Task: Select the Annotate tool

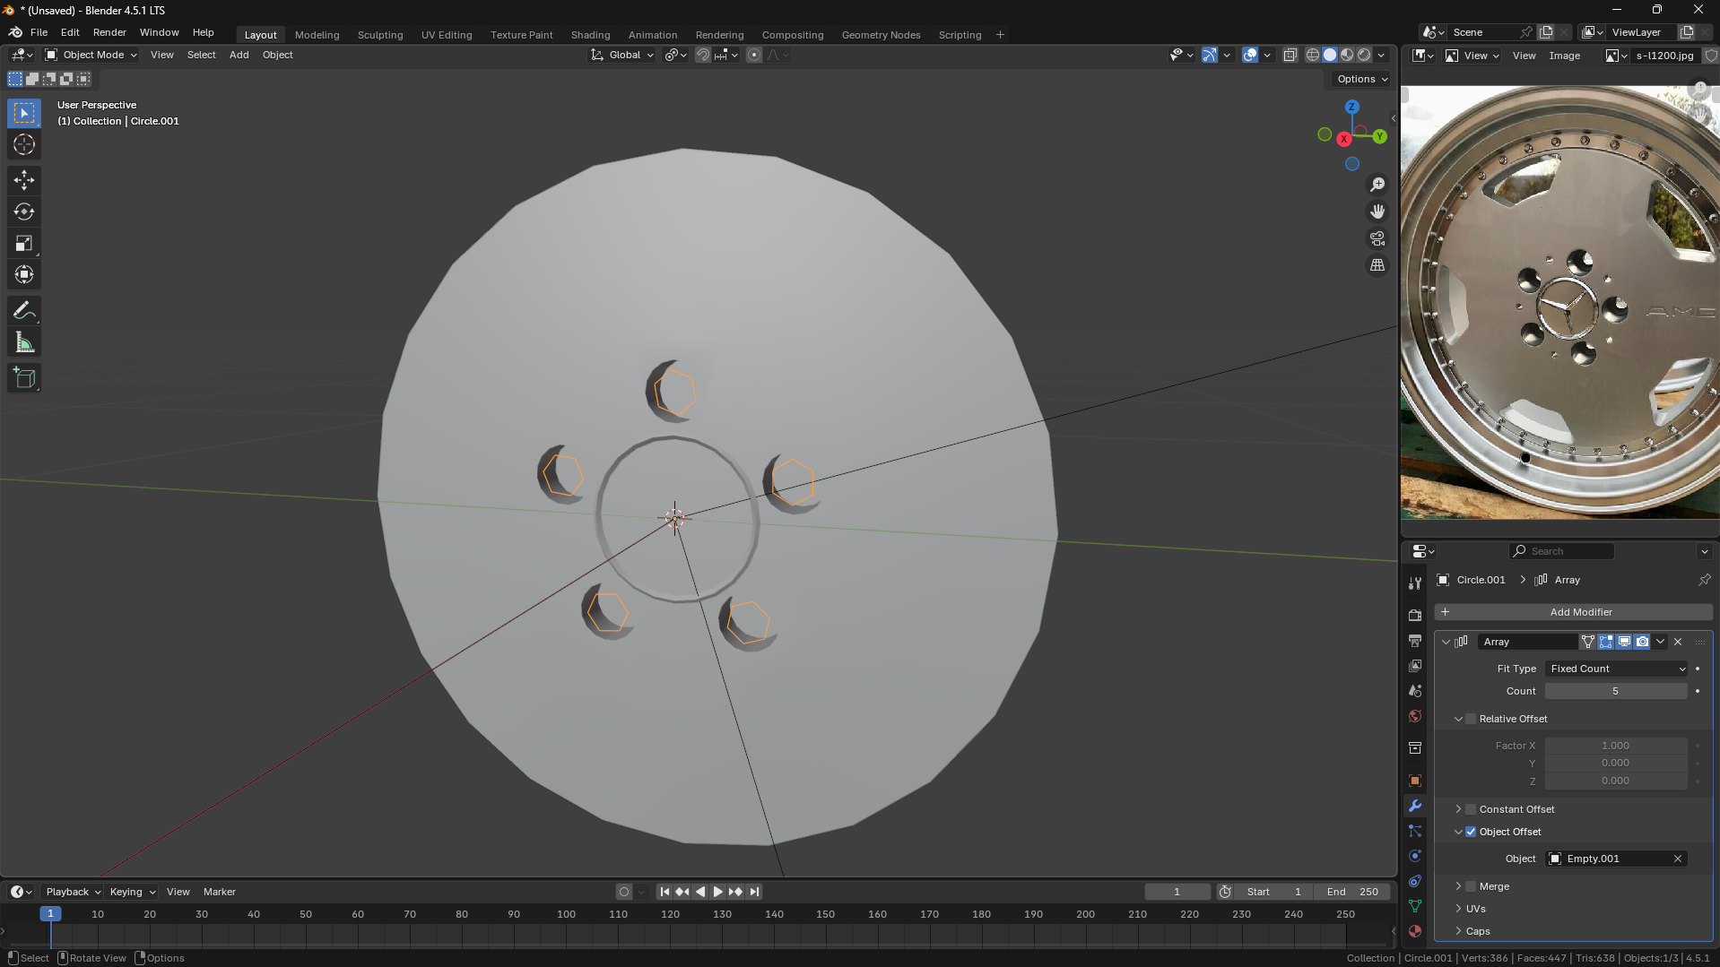Action: [24, 311]
